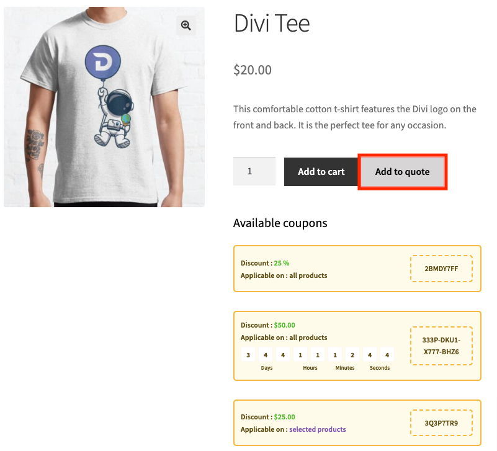Click the Days label in the countdown timer
The width and height of the screenshot is (497, 451).
(x=267, y=368)
